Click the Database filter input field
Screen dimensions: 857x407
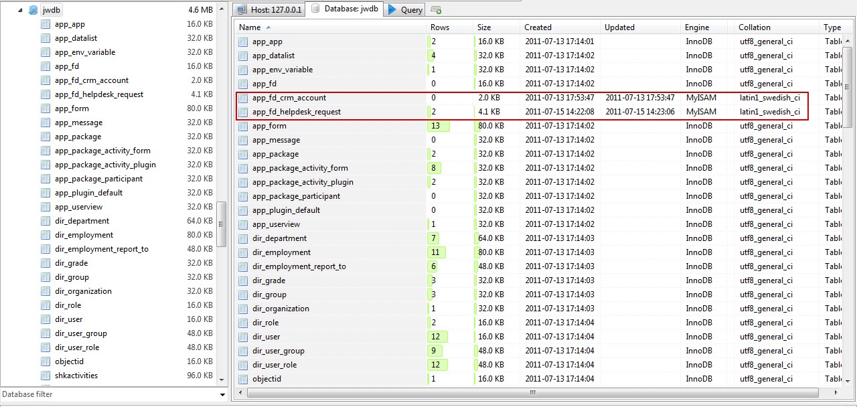108,394
